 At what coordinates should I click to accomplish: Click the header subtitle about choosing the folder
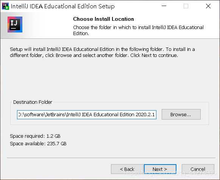pyautogui.click(x=138, y=30)
